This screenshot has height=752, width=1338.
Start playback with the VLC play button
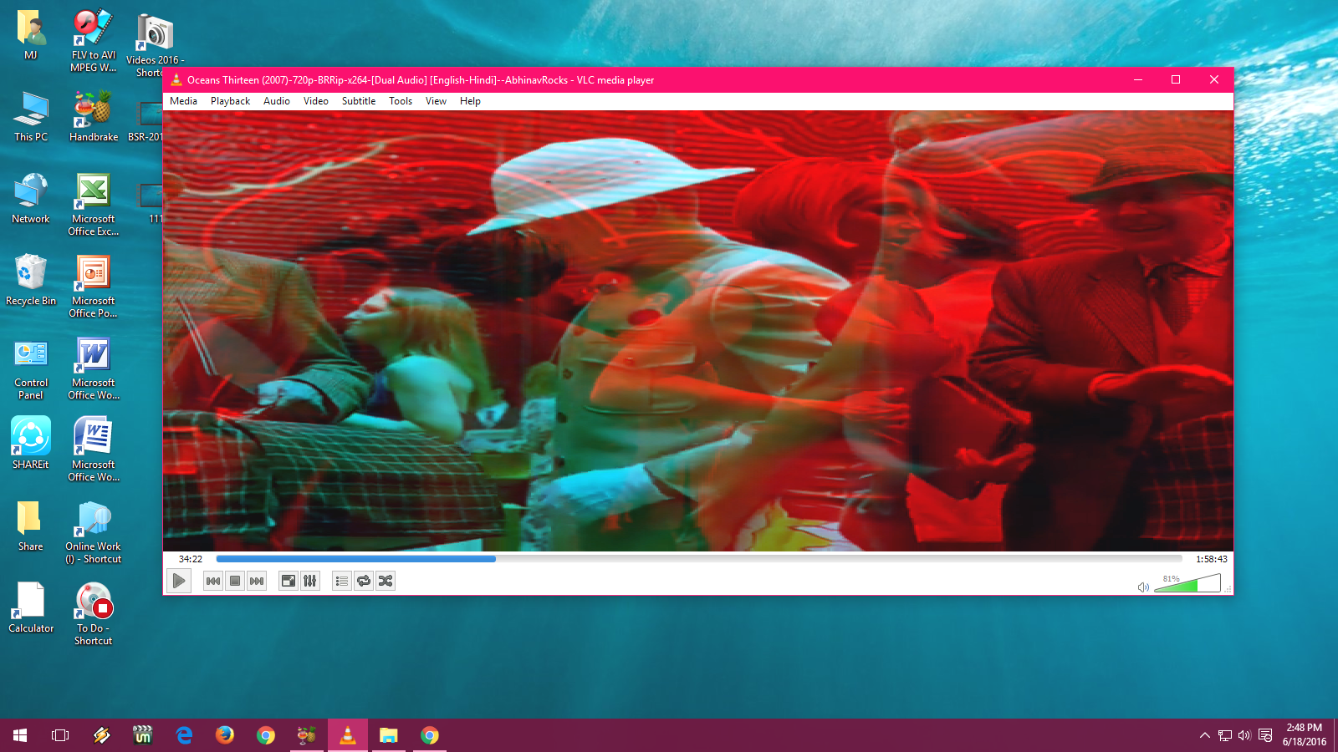pos(179,581)
